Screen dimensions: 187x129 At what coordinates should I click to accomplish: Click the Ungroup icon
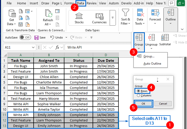pos(152,37)
